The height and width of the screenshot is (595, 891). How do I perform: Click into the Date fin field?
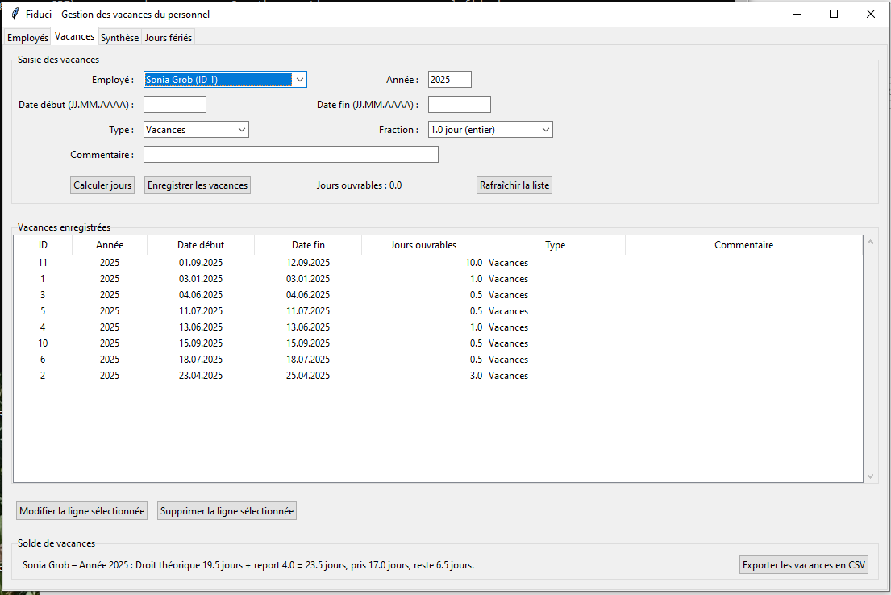[459, 105]
